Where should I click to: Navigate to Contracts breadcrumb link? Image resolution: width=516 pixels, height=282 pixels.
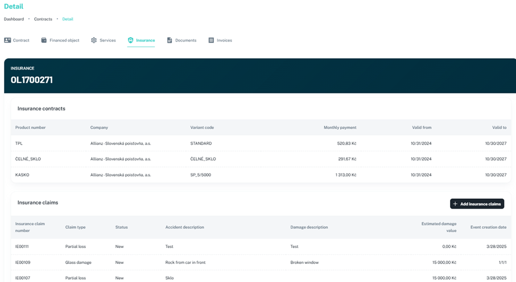tap(43, 19)
